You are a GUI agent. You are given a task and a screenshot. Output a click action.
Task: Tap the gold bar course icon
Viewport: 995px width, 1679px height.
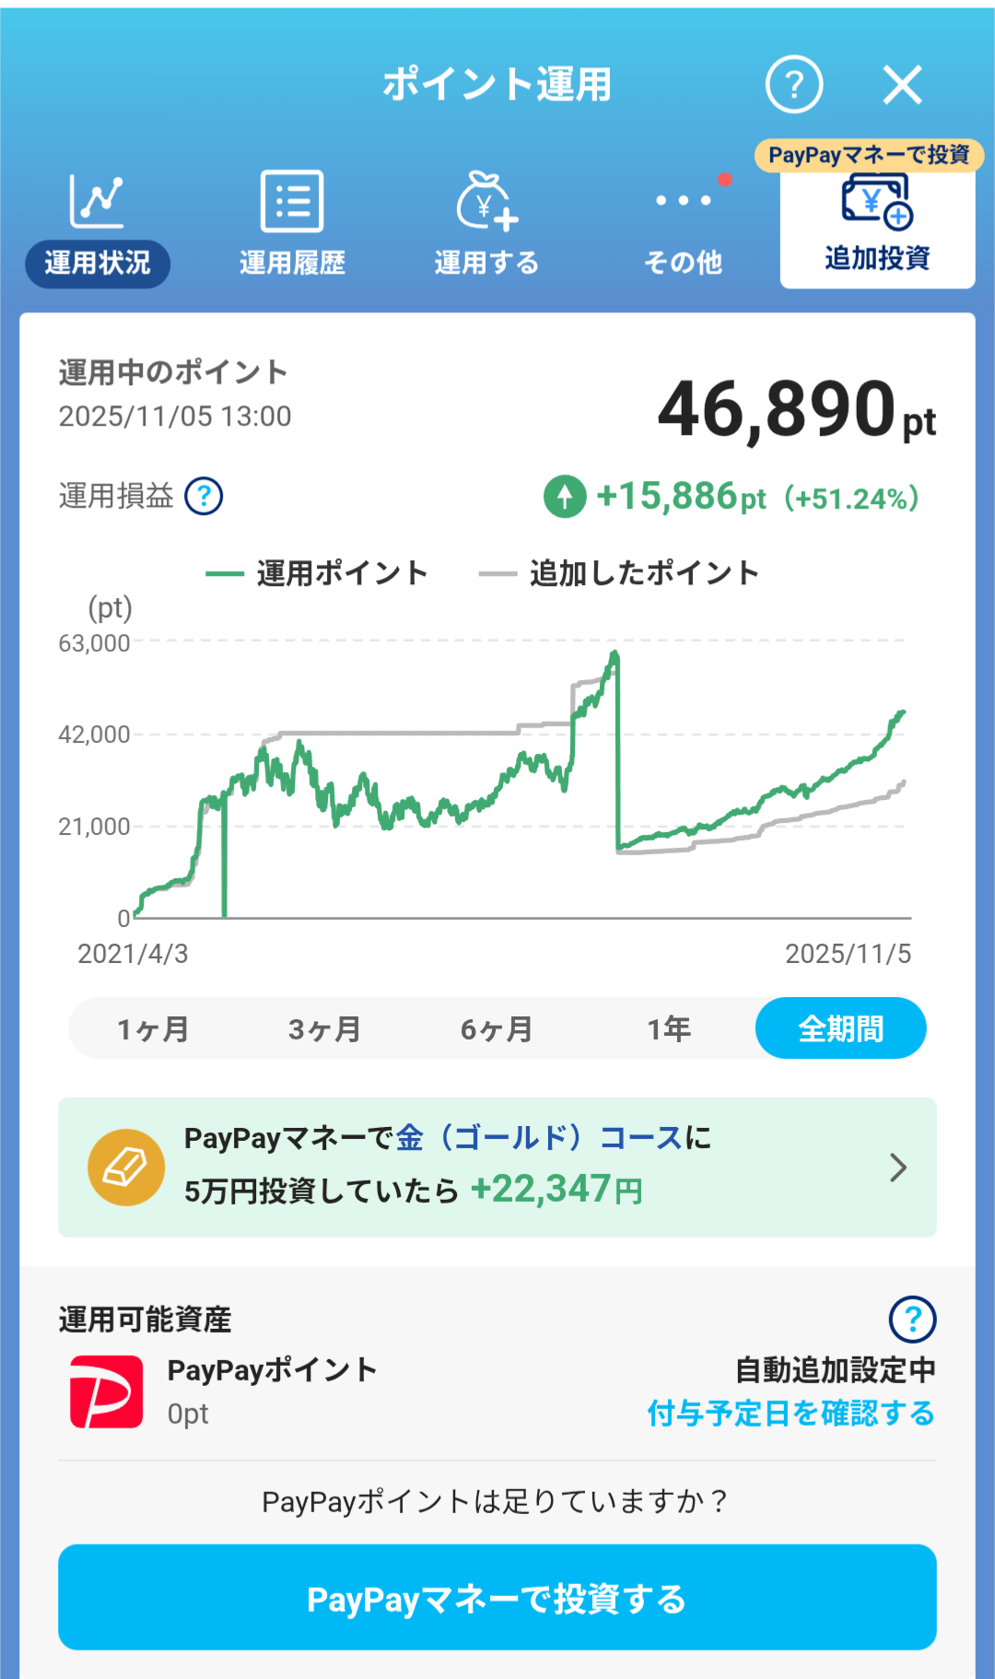pos(126,1168)
